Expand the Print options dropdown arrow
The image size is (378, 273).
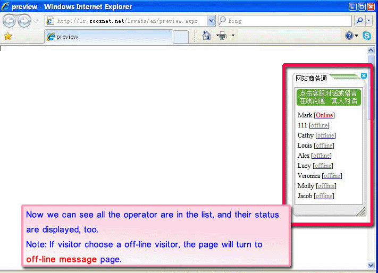pos(233,36)
